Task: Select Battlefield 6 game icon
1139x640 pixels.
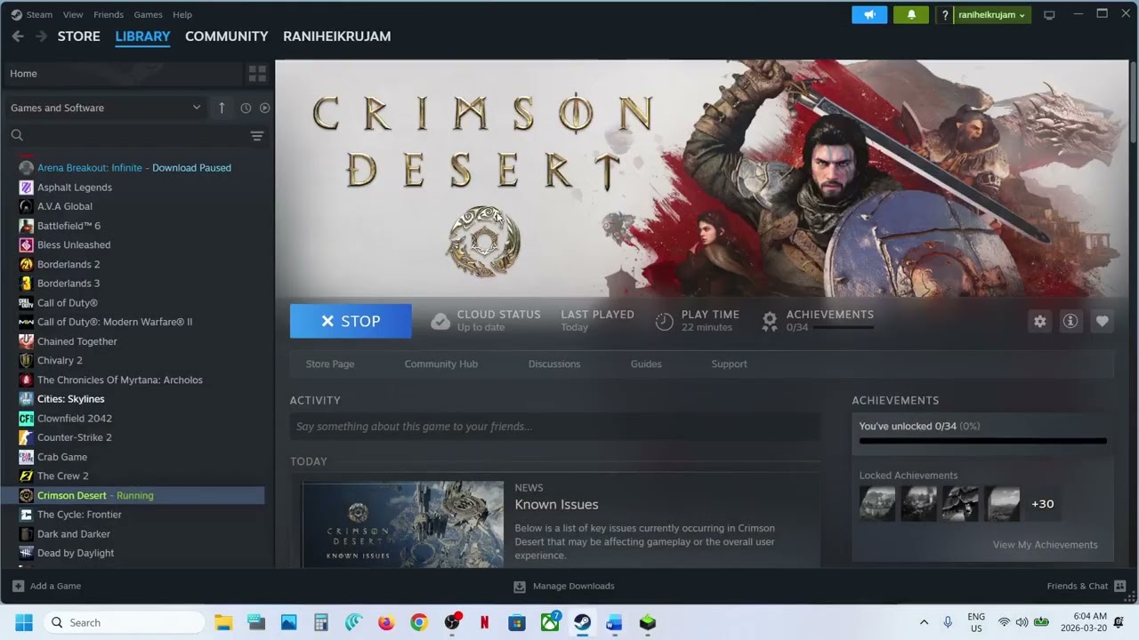Action: pyautogui.click(x=26, y=226)
